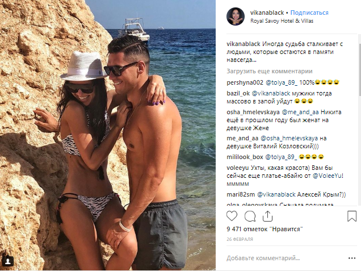Open osha_hmelevskaya commenter profile
Viewport: 361px width, 271px height.
[x=253, y=112]
